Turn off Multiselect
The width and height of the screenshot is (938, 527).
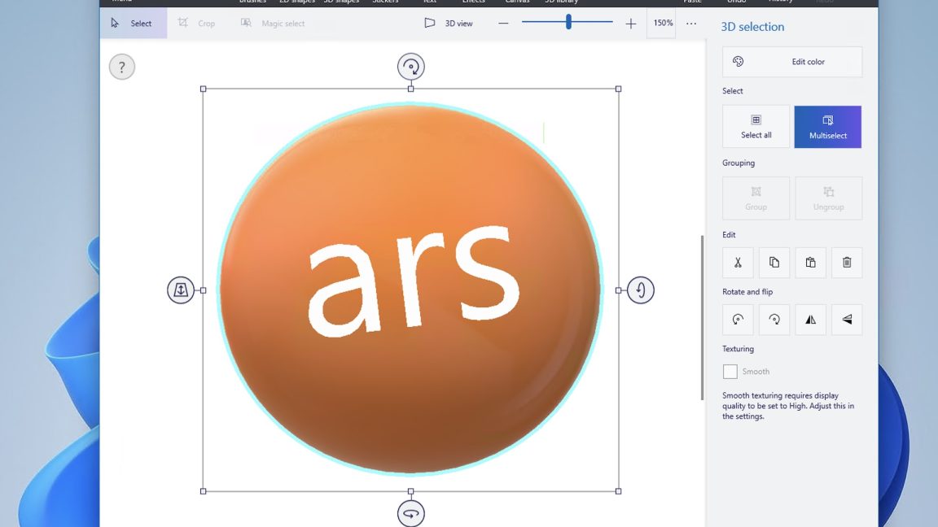827,127
